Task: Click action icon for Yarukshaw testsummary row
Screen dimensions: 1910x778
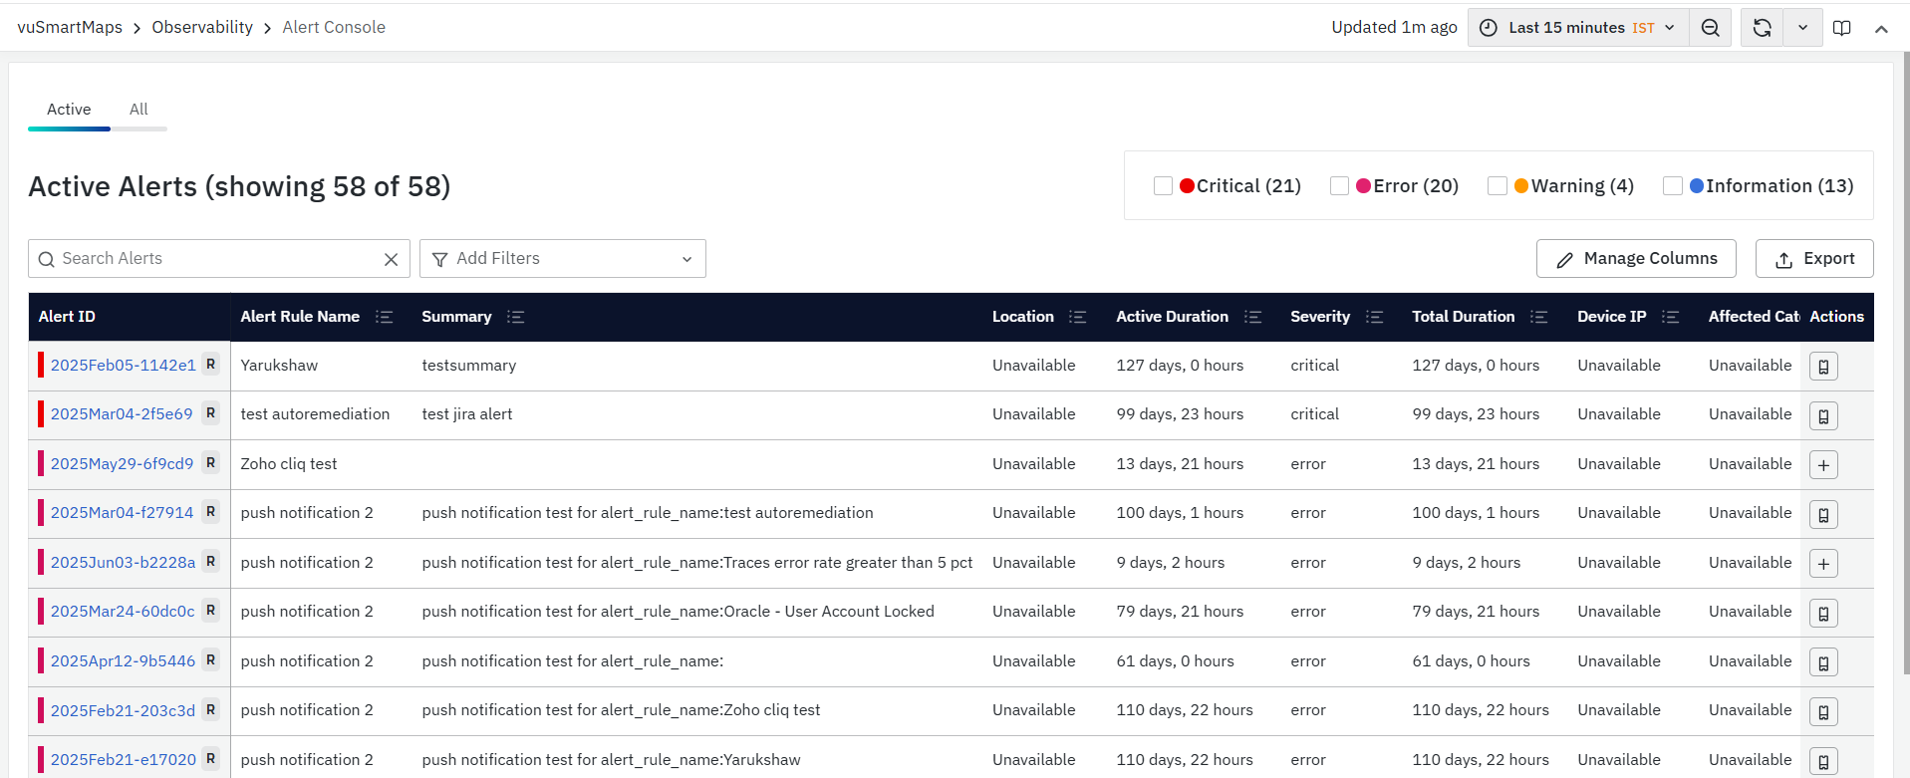Action: pyautogui.click(x=1822, y=367)
